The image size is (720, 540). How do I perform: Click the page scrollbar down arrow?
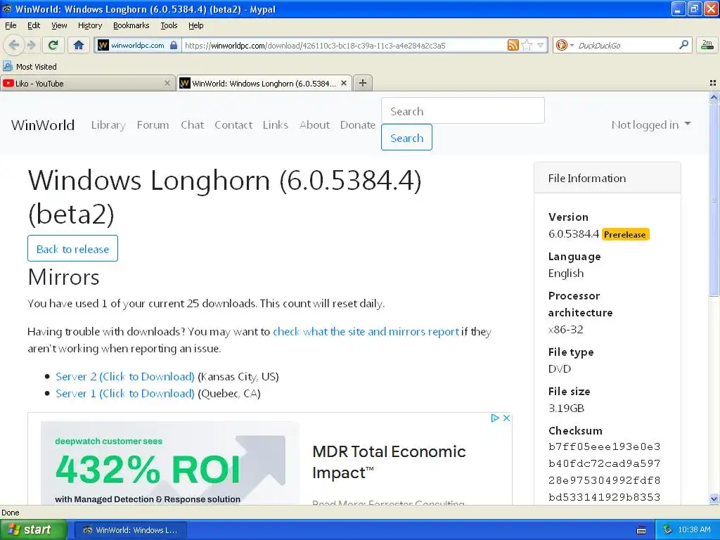[714, 499]
